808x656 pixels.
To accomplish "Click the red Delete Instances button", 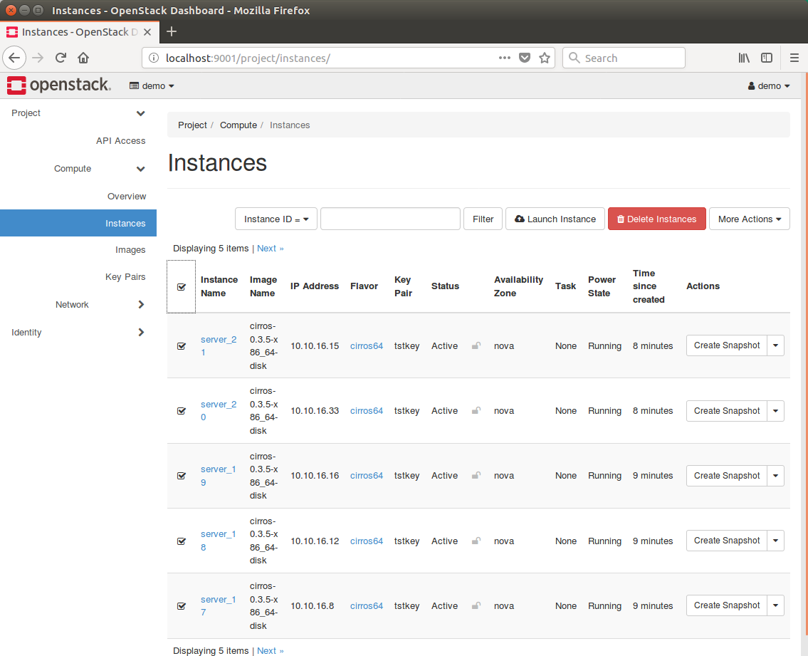I will (x=656, y=219).
